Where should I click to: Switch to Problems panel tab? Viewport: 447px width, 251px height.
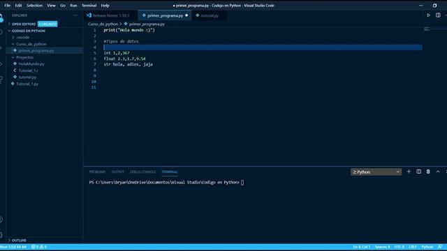tap(97, 172)
